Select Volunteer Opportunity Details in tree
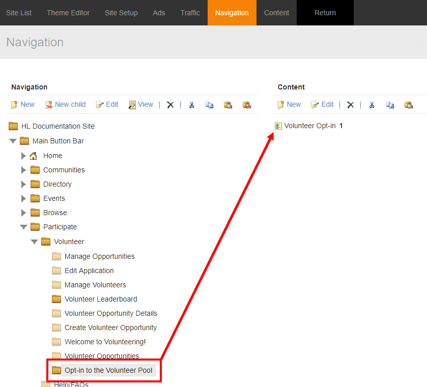This screenshot has width=427, height=387. 111,313
